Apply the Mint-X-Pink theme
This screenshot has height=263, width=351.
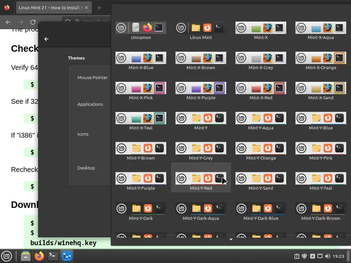141,88
